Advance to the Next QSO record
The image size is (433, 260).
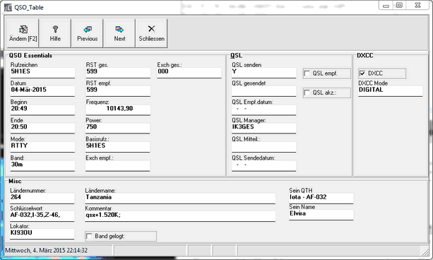click(119, 29)
